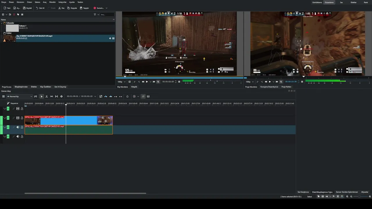
Task: Mute audio track A1
Action: click(x=18, y=127)
